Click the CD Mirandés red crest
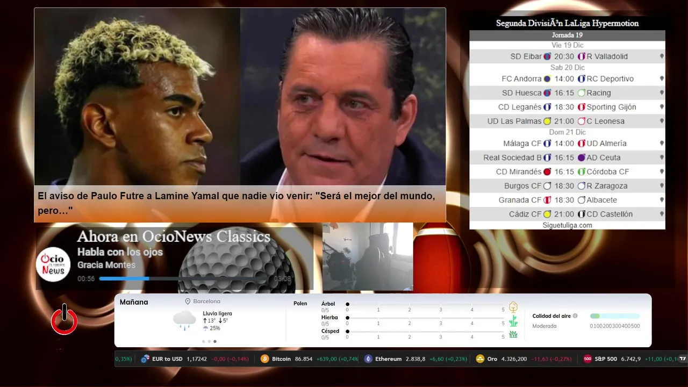688x387 pixels. (547, 172)
